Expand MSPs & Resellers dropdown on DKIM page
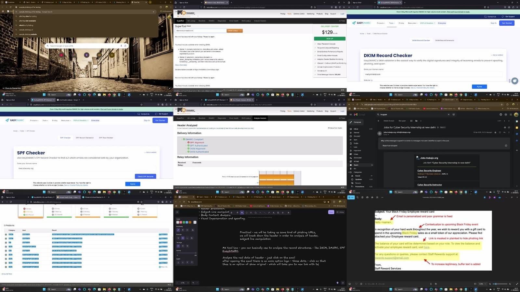The image size is (520, 292). tap(427, 23)
